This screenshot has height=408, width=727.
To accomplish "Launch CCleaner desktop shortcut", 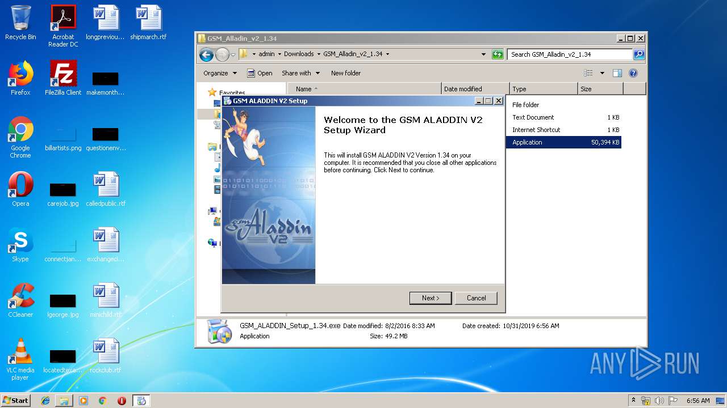I will pyautogui.click(x=20, y=301).
